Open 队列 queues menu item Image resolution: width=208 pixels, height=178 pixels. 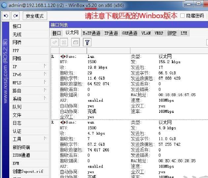click(29, 107)
